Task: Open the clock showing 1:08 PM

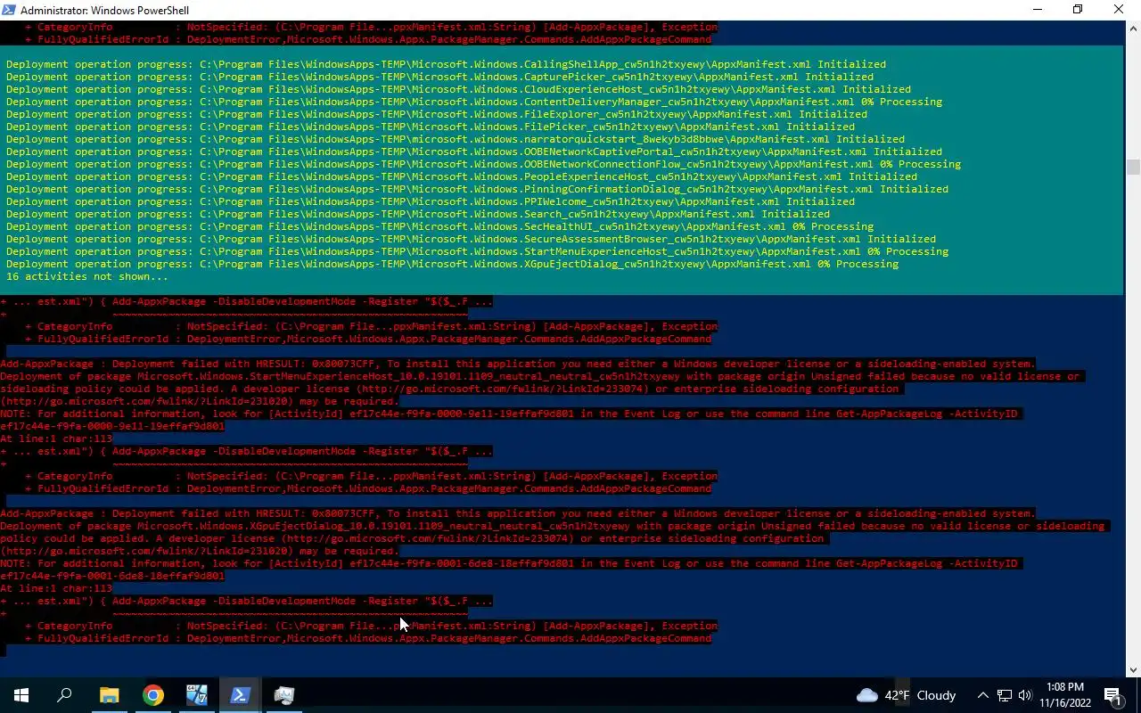Action: 1065,695
